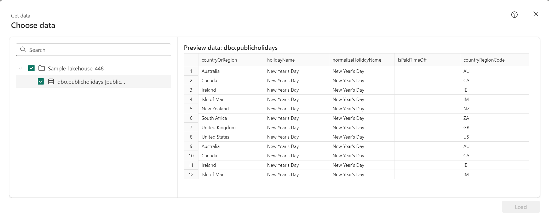Click the normalizeHolidayName column header

pyautogui.click(x=362, y=60)
